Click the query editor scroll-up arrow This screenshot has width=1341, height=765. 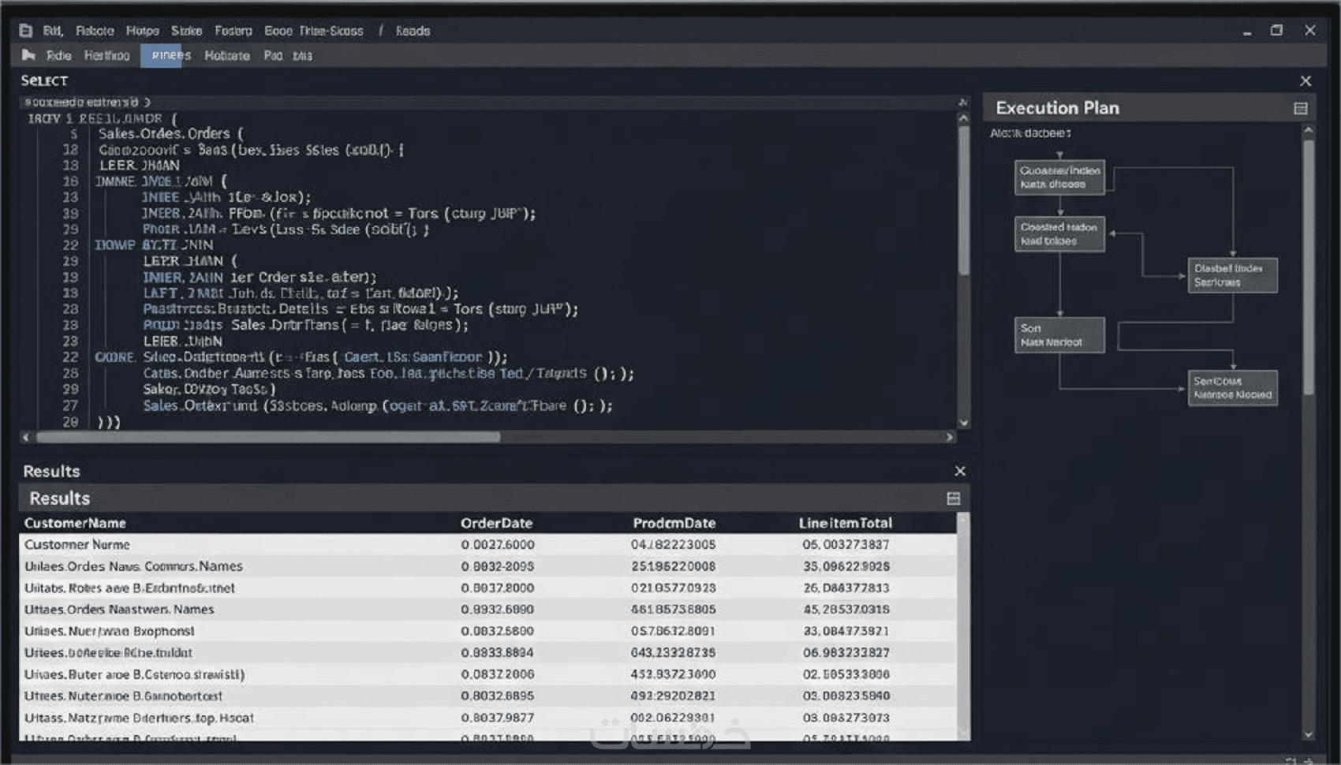[963, 118]
